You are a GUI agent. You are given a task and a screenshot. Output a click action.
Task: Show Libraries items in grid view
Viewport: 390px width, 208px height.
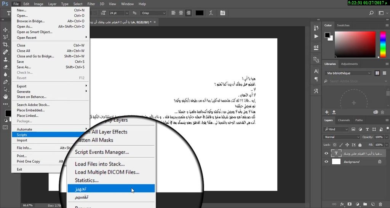377,73
